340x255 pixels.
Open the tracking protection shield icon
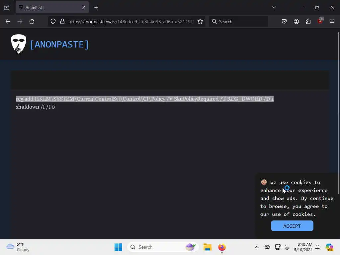[53, 22]
